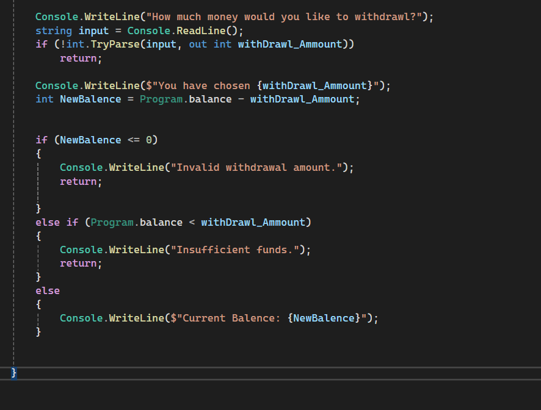Click "return;" below the Insufficient funds message
Screen dimensions: 541x410
click(81, 264)
